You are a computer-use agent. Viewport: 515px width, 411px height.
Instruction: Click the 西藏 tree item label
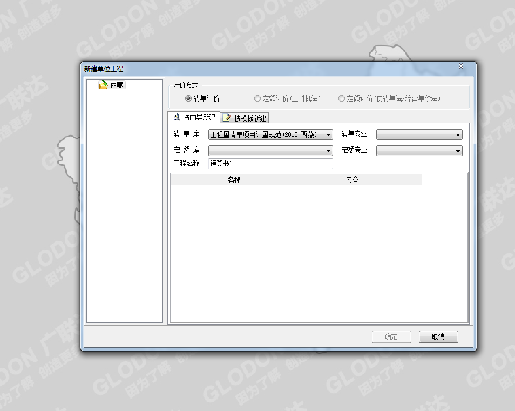117,85
